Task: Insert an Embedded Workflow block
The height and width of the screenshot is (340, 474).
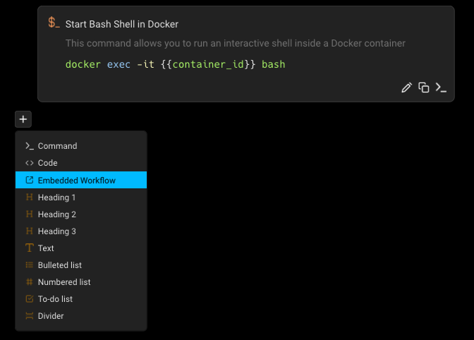Action: coord(76,181)
